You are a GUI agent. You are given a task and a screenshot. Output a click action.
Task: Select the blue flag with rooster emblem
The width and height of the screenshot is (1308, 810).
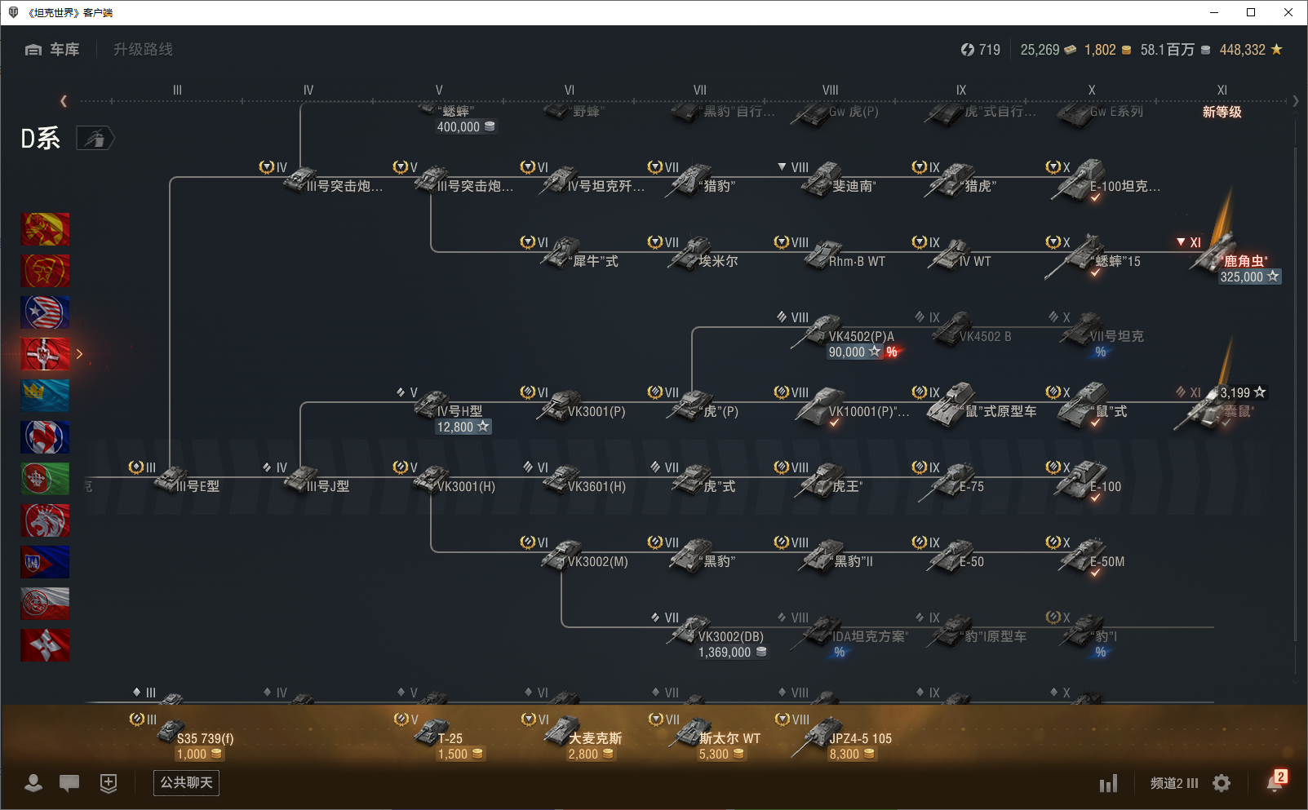(45, 437)
